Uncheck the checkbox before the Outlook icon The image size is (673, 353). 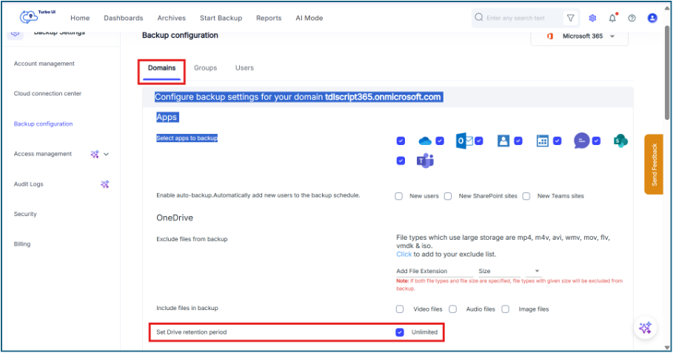click(440, 141)
